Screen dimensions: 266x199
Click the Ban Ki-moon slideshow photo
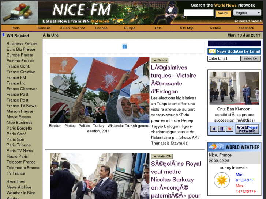(x=234, y=88)
